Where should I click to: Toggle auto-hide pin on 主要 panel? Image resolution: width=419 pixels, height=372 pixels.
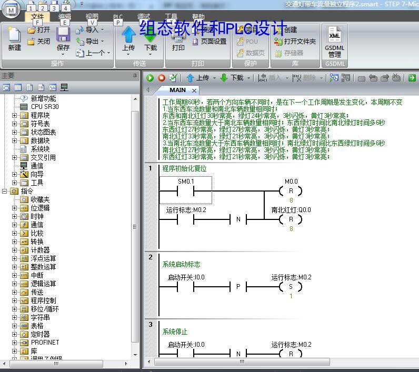coord(135,76)
